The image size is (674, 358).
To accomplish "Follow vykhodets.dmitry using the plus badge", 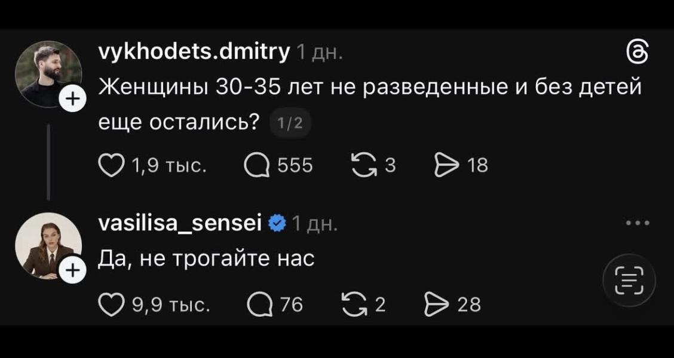I will [x=73, y=99].
